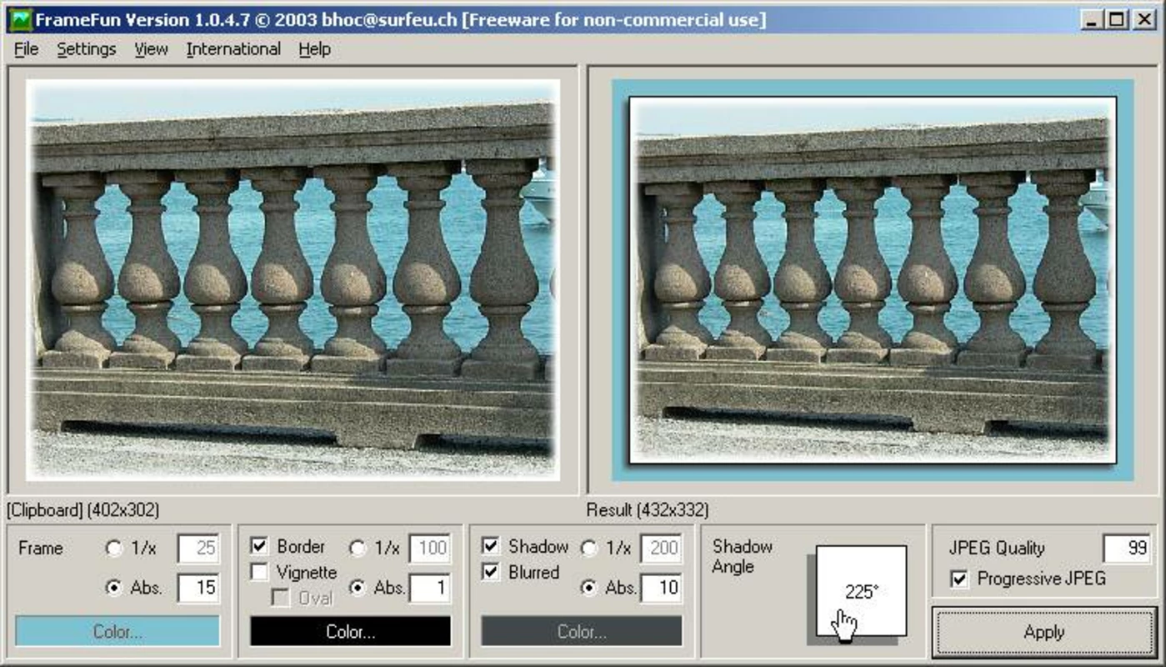The height and width of the screenshot is (667, 1166).
Task: Select the Frame 1/x radio button
Action: click(114, 548)
